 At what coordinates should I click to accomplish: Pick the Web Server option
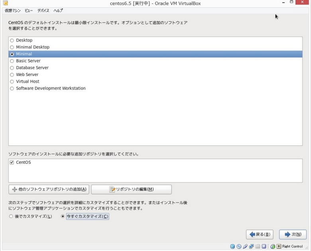12,75
